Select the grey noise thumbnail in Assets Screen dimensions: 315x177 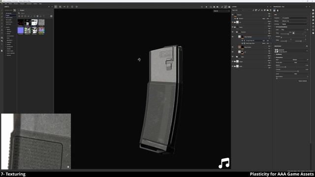click(x=41, y=23)
